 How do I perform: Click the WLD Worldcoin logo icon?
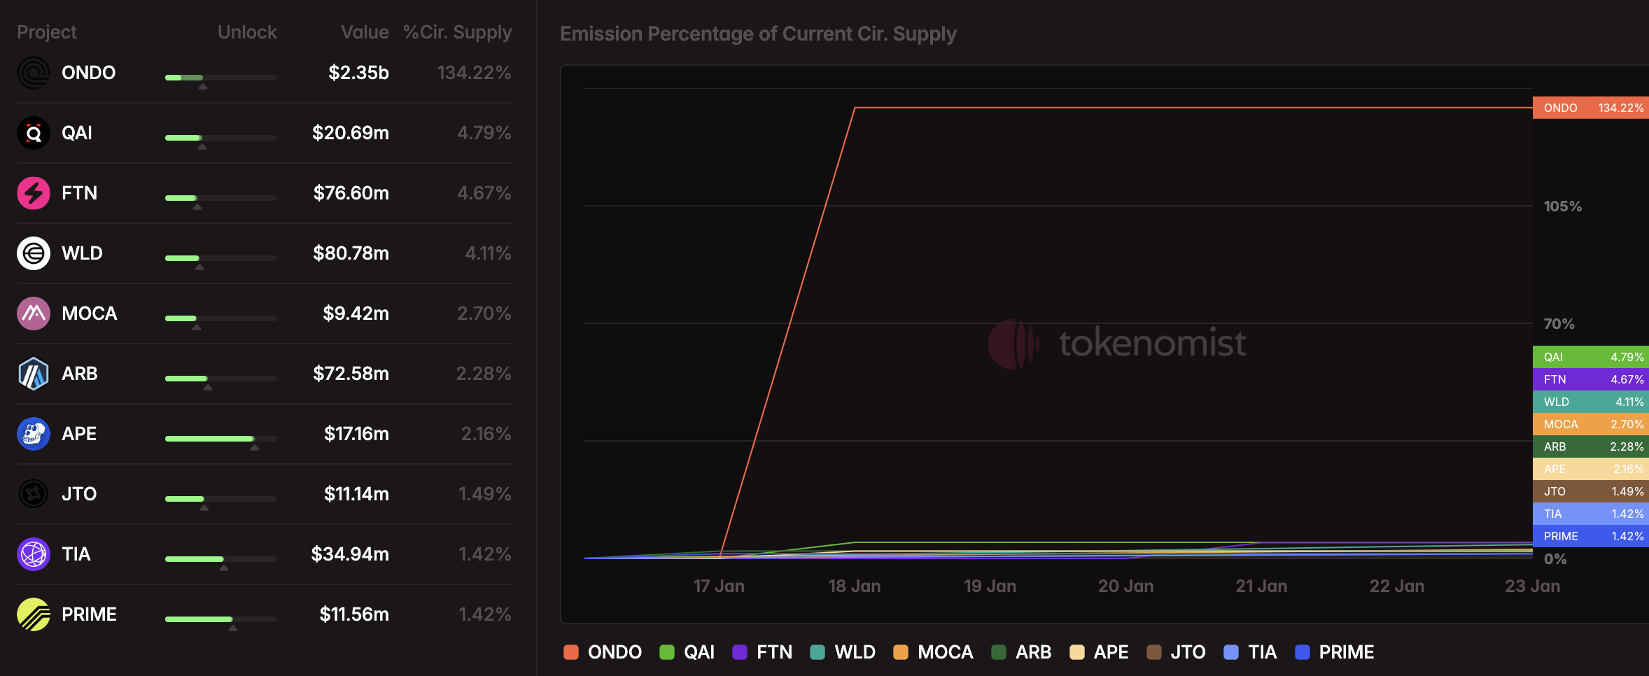pos(34,253)
